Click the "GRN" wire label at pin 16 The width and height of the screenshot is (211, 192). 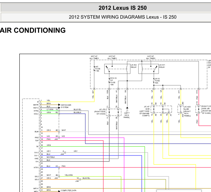49,145
